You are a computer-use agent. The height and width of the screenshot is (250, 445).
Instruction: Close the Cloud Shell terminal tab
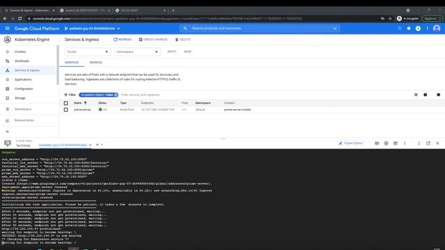point(90,145)
